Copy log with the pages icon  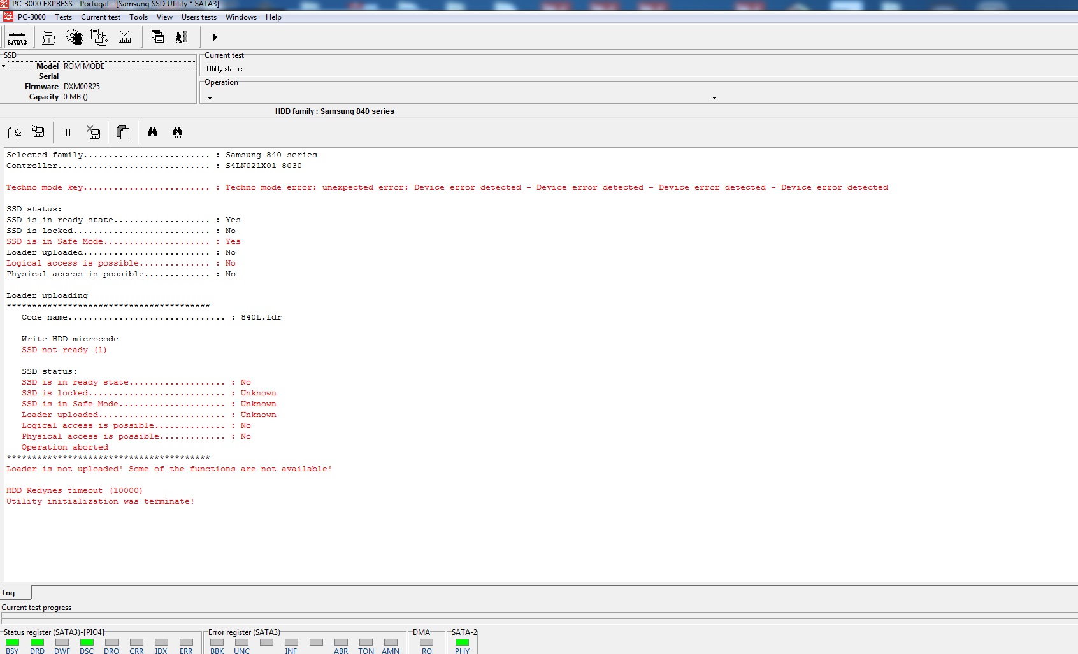[x=123, y=132]
